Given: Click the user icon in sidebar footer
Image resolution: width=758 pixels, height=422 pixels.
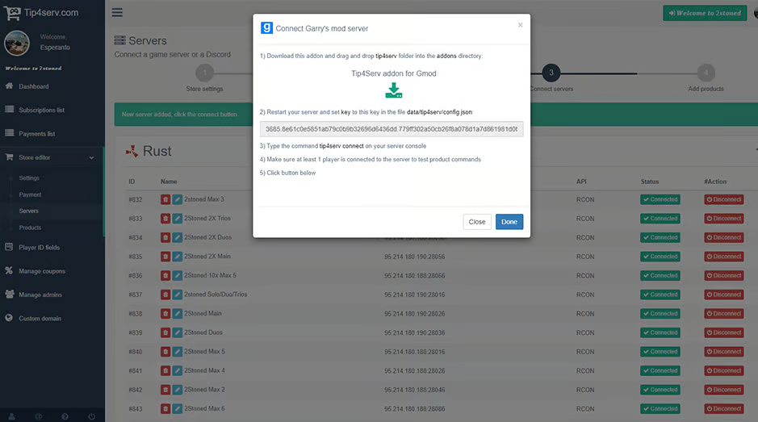Looking at the screenshot, I should tap(11, 416).
